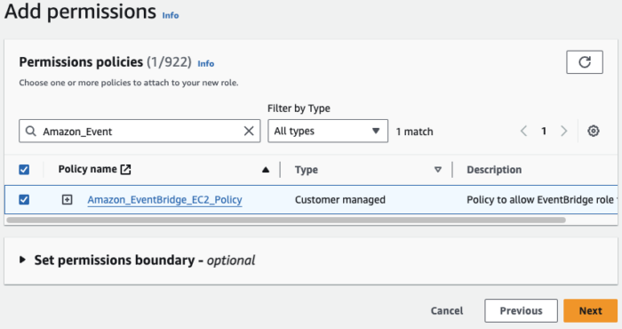Click the Previous button
The width and height of the screenshot is (622, 329).
click(521, 310)
